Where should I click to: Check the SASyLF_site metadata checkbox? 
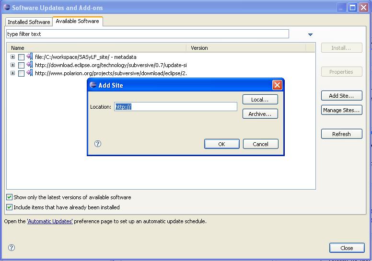[x=21, y=57]
